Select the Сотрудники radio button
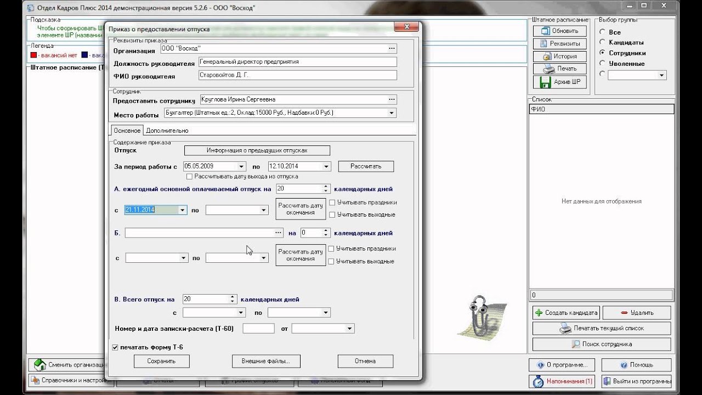Image resolution: width=702 pixels, height=395 pixels. pyautogui.click(x=603, y=53)
